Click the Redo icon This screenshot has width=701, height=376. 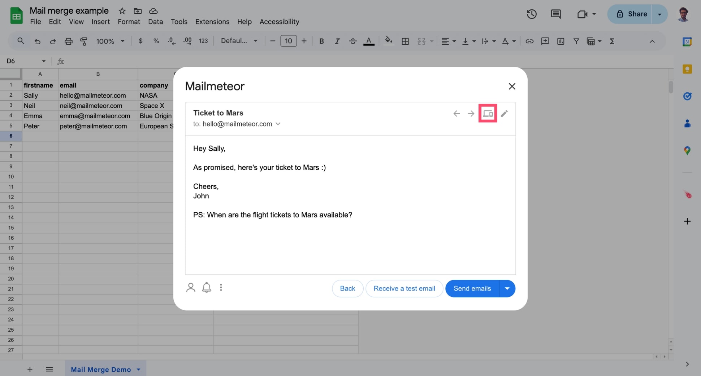(x=53, y=41)
